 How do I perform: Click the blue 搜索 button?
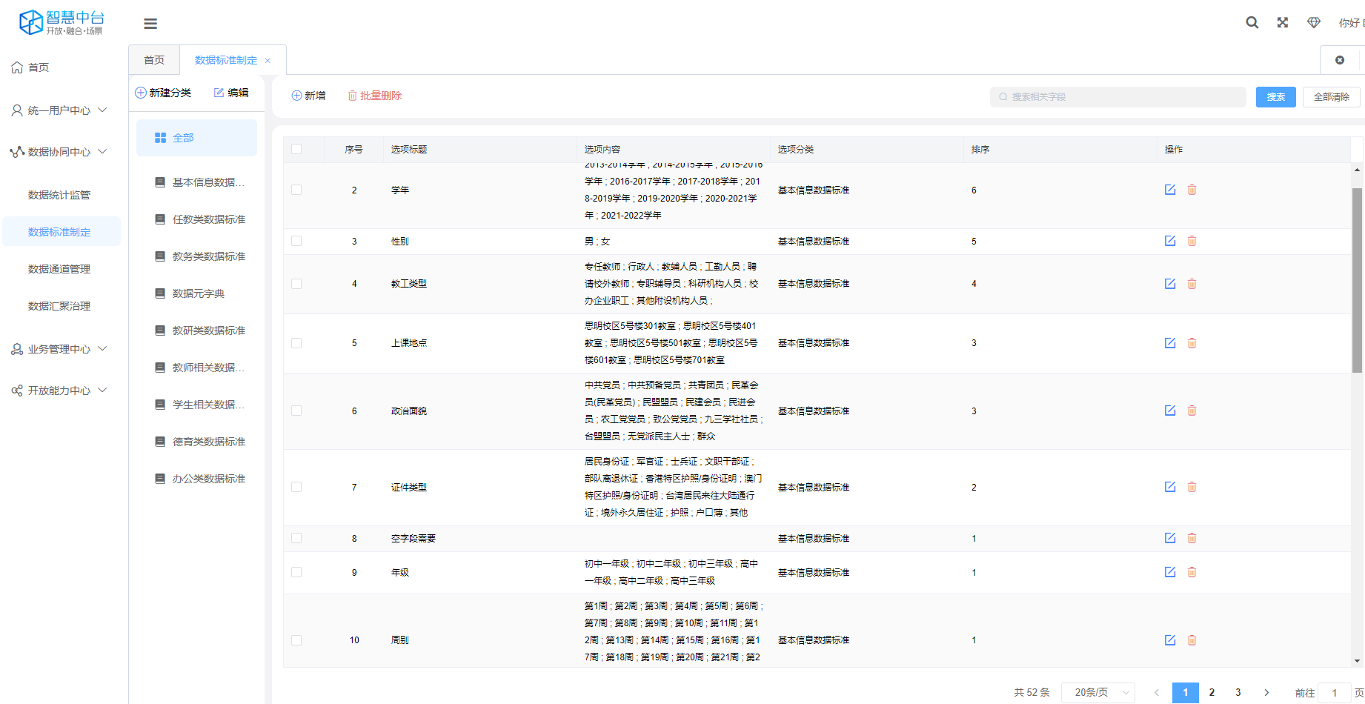pos(1275,97)
